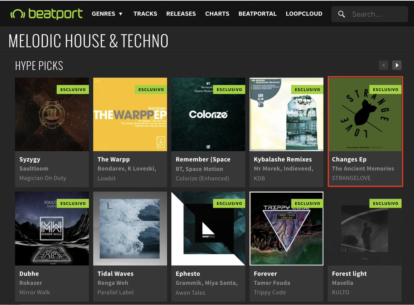The image size is (414, 305).
Task: Open the Loopcloud menu item
Action: coord(304,14)
